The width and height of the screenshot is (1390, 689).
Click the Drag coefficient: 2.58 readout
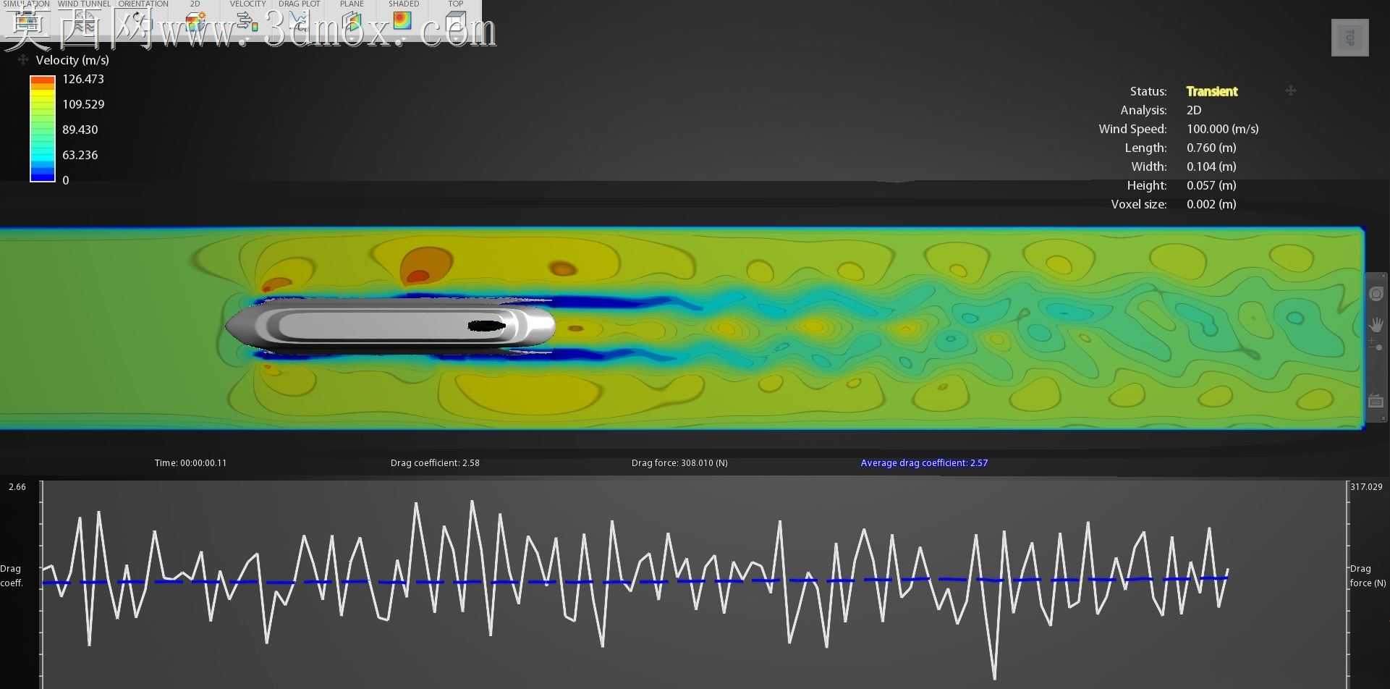point(435,462)
